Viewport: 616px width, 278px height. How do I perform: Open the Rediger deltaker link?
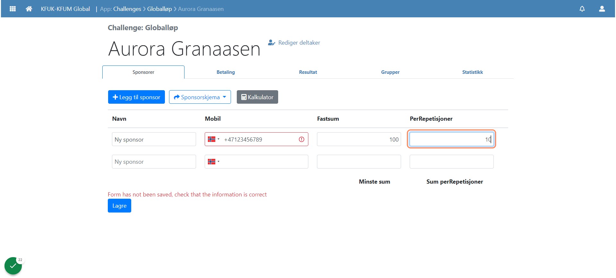299,42
